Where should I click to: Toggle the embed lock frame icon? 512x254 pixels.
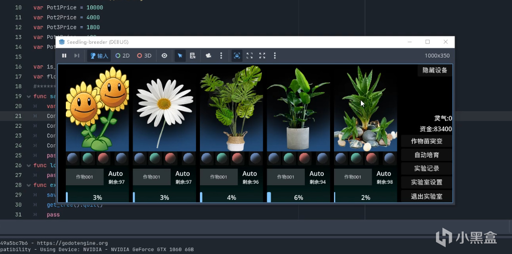tap(237, 56)
